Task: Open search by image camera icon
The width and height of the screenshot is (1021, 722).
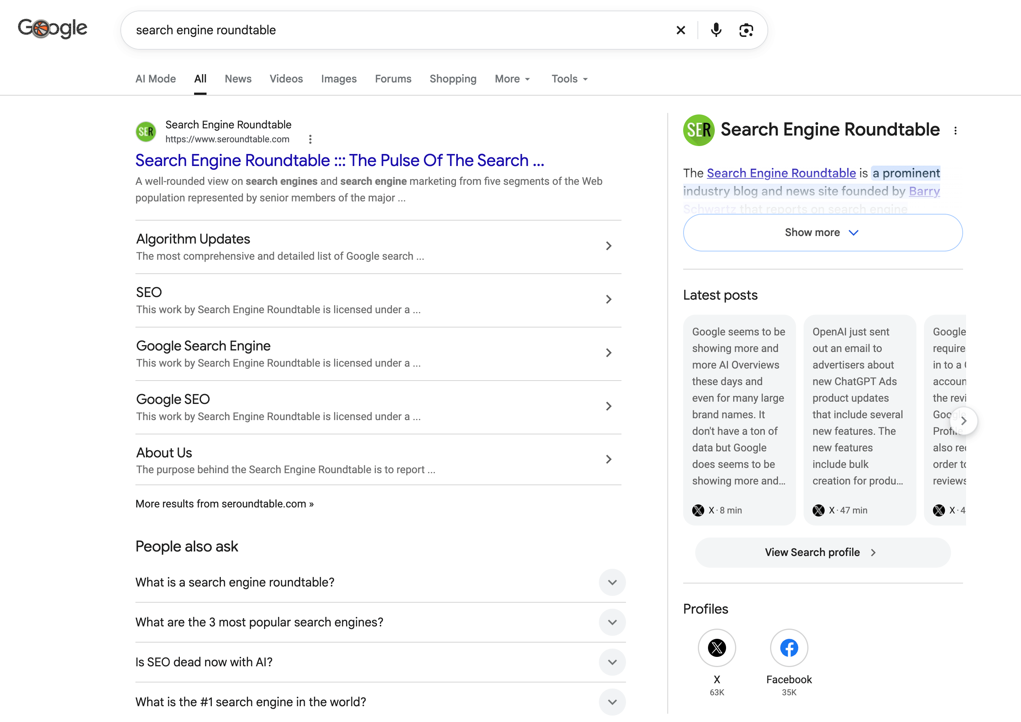Action: 746,30
